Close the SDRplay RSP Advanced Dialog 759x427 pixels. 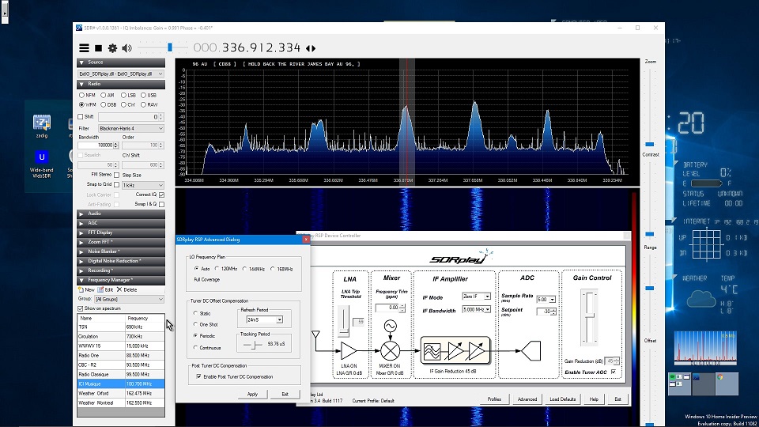coord(305,239)
